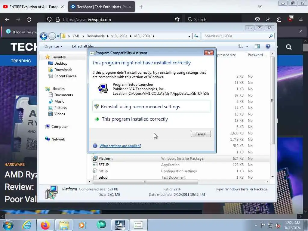Click Extract all files
This screenshot has height=231, width=308.
click(x=83, y=46)
